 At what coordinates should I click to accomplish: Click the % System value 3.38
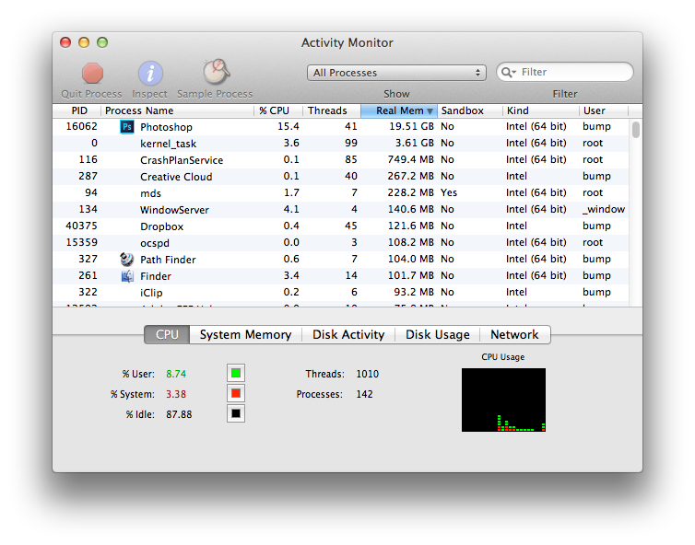click(x=176, y=394)
